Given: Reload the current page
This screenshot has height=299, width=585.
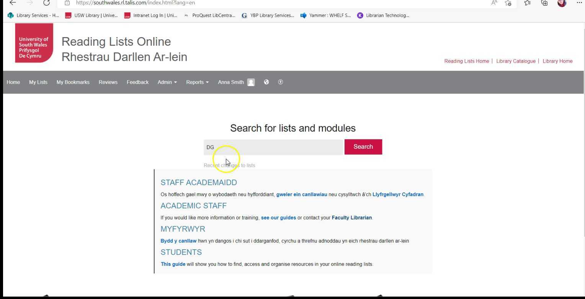Looking at the screenshot, I should [47, 3].
